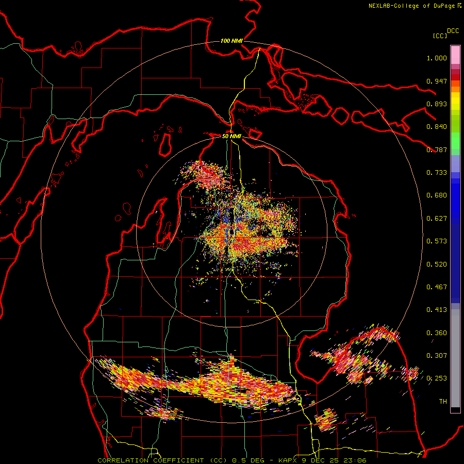
Task: Click the 50 NMI range ring label
Action: pos(231,136)
